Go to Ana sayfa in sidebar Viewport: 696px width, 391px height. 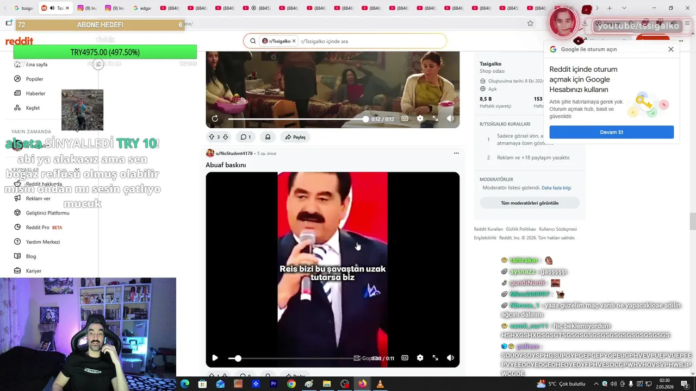[36, 65]
